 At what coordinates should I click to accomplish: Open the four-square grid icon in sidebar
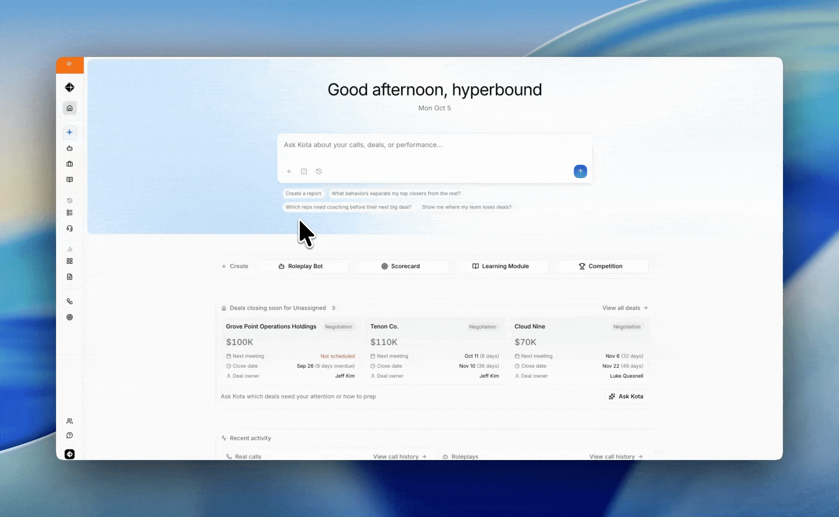pyautogui.click(x=69, y=261)
